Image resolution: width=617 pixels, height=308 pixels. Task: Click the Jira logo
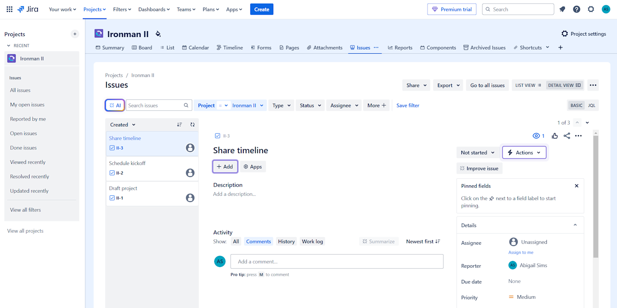point(28,9)
